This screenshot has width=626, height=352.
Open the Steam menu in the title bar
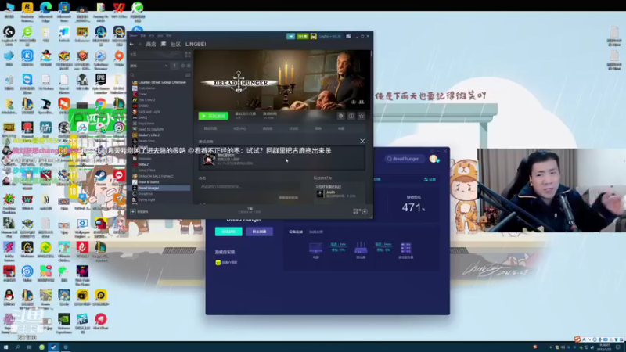[133, 36]
